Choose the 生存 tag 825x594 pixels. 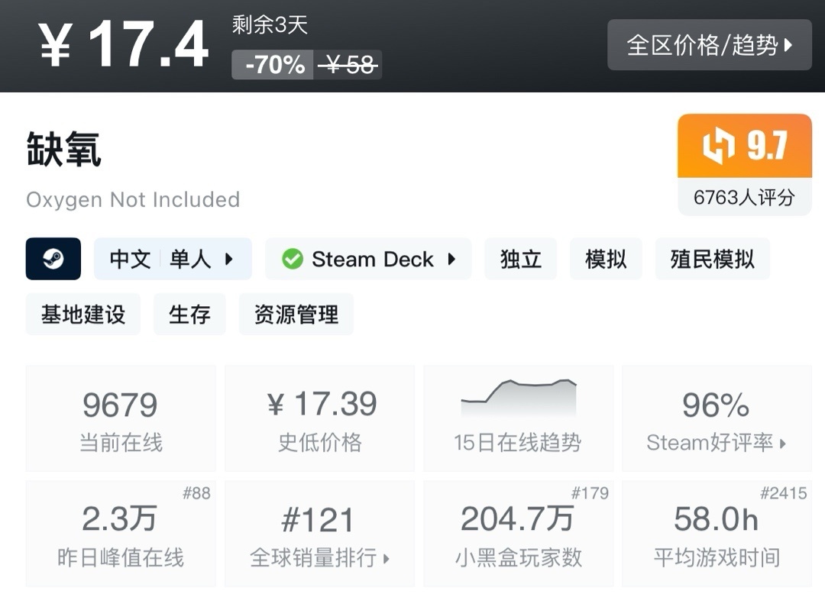pyautogui.click(x=189, y=314)
